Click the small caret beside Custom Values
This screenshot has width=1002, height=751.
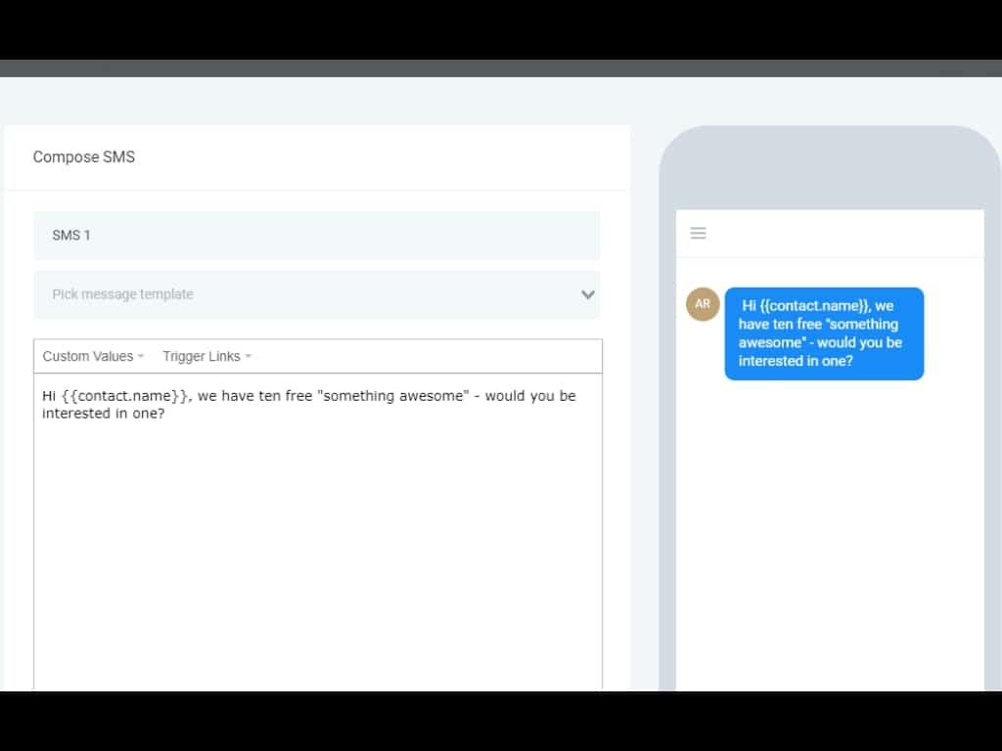point(141,357)
